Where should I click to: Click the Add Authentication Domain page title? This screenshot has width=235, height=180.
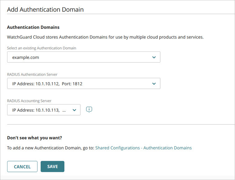pos(45,10)
